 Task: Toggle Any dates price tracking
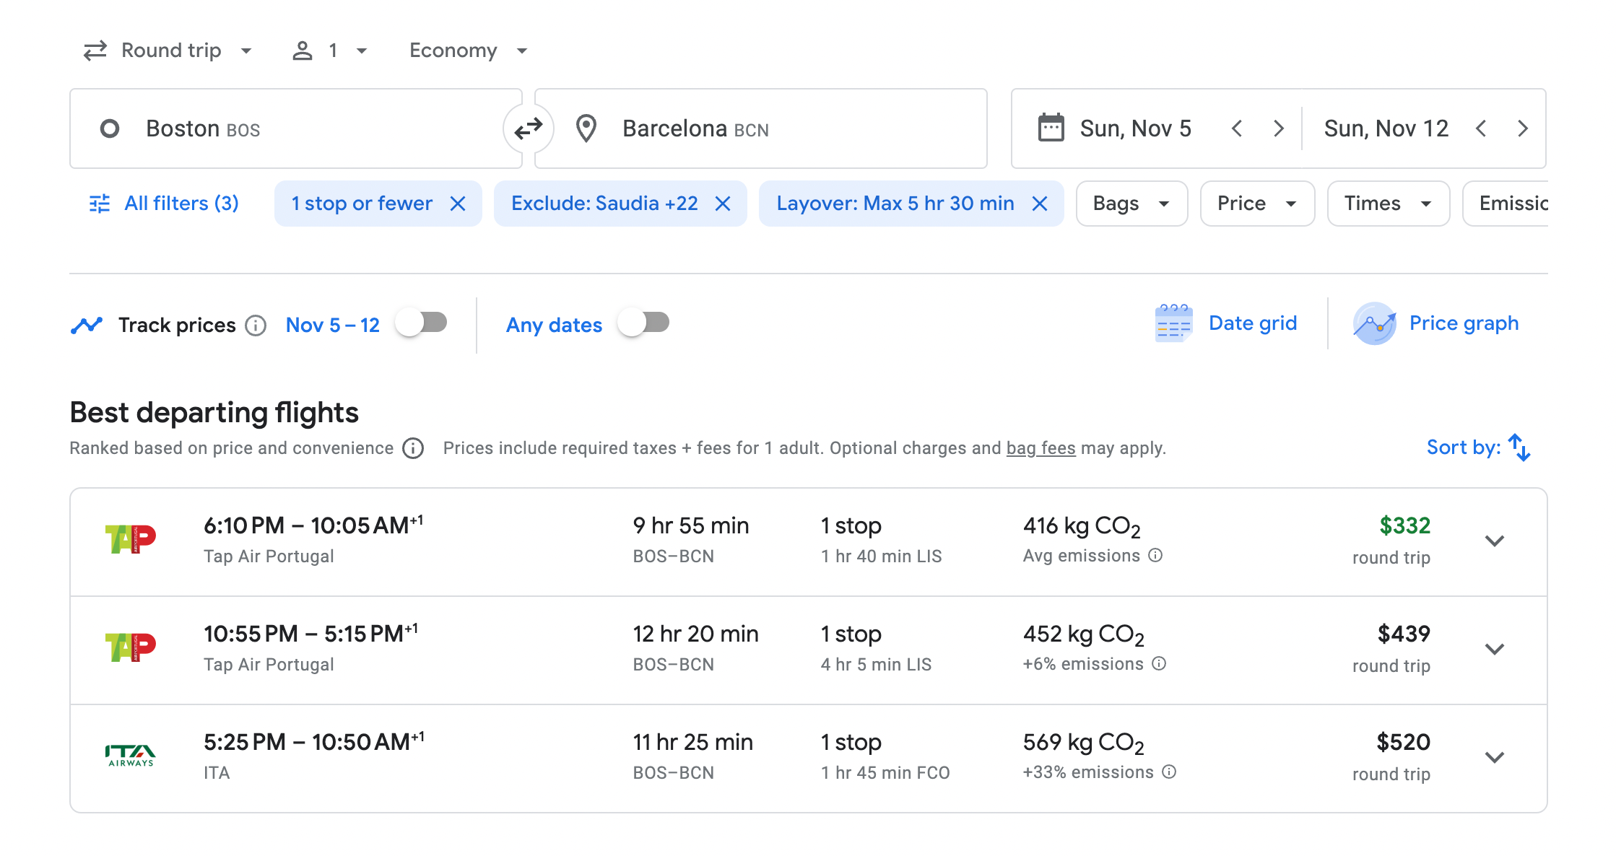click(x=644, y=323)
